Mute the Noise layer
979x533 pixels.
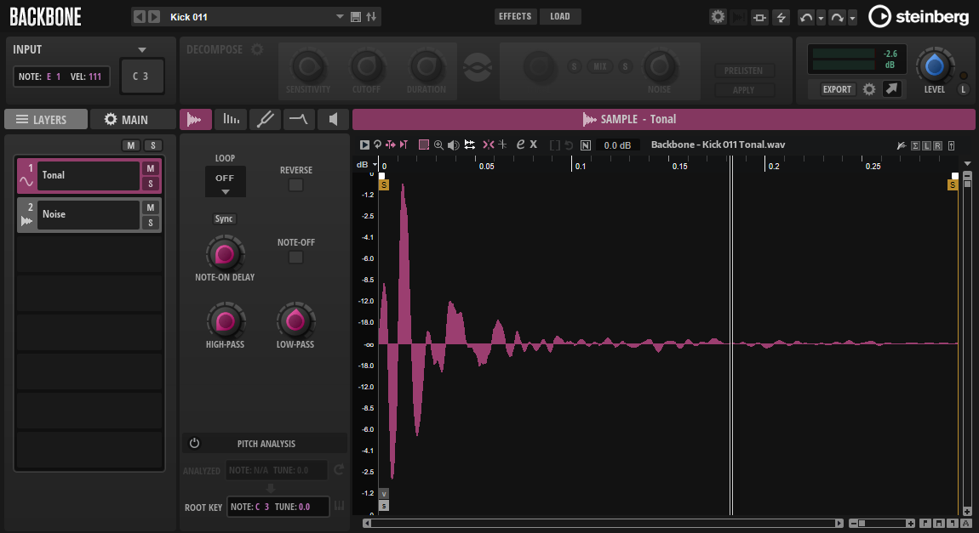coord(151,207)
